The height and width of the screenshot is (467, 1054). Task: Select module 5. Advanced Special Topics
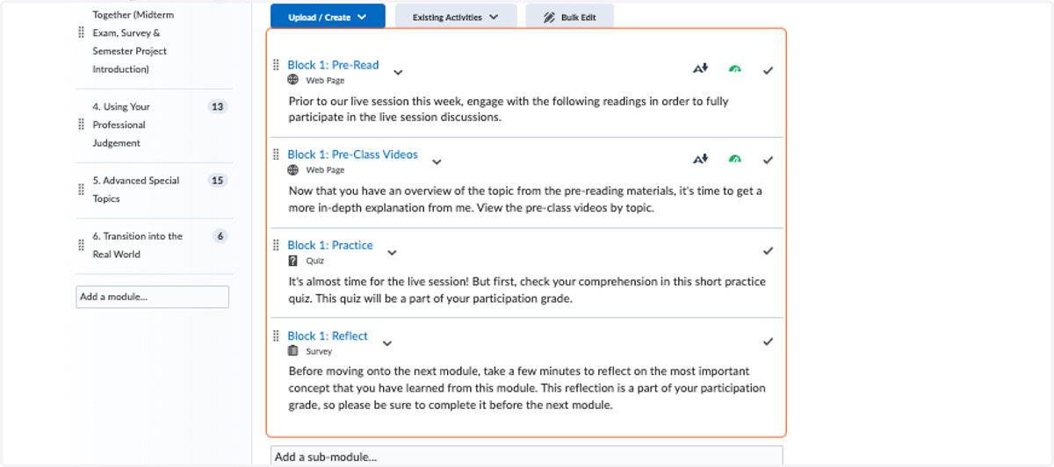tap(135, 190)
